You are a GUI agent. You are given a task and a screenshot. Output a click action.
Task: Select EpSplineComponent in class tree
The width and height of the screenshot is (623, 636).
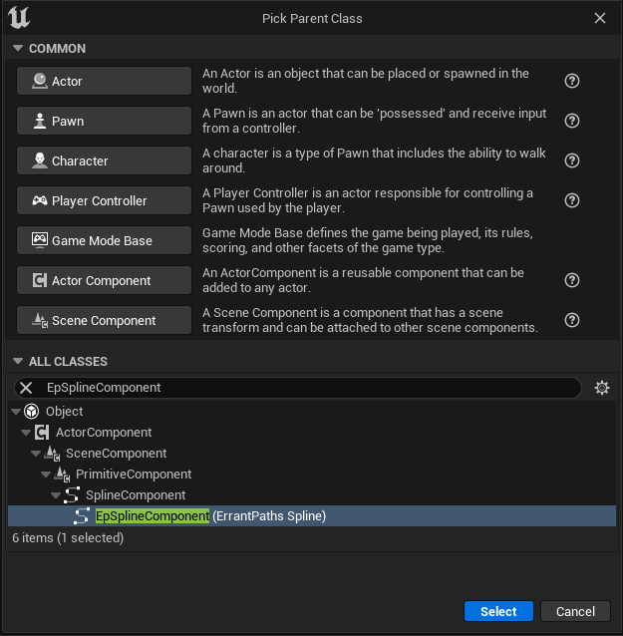tap(153, 516)
